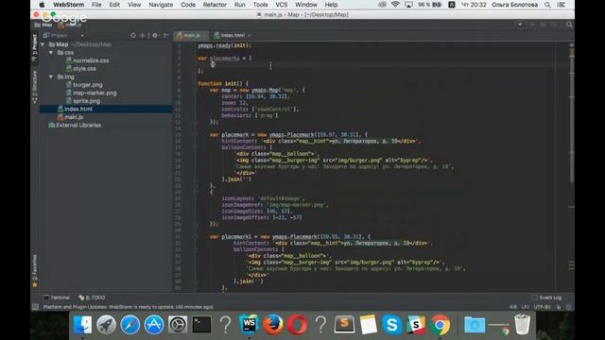The image size is (605, 340).
Task: Open Firefox from the dock
Action: [273, 325]
